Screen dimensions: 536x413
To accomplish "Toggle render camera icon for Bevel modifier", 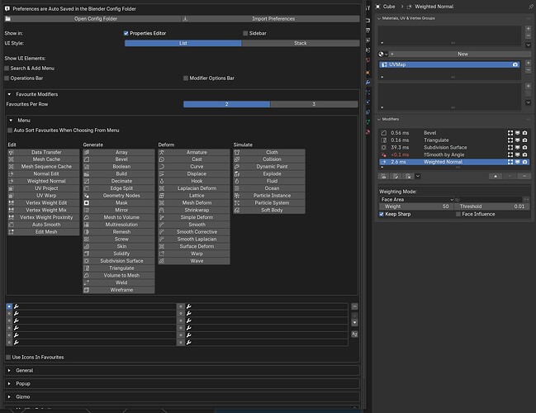I will point(524,133).
